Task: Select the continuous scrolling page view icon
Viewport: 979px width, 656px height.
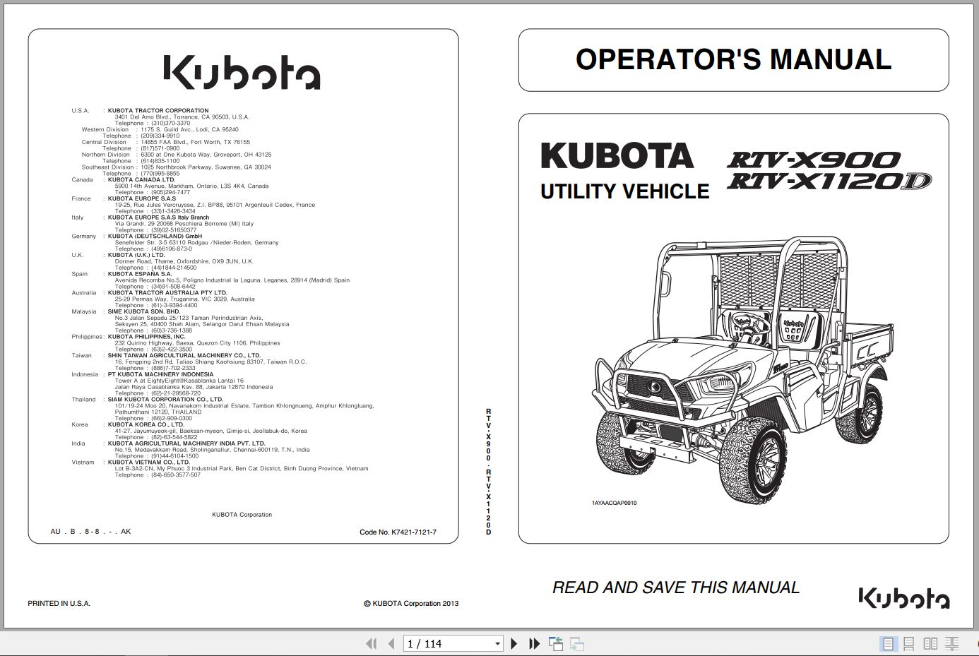Action: [x=909, y=643]
